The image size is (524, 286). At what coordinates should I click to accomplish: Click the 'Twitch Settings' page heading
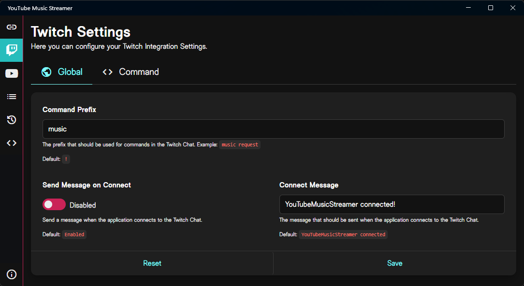pyautogui.click(x=81, y=32)
